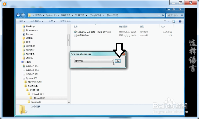Toggle the preview pane icon
The height and width of the screenshot is (119, 199).
pos(174,21)
